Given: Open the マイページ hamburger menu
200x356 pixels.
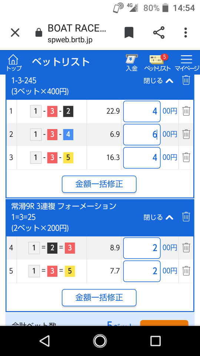Looking at the screenshot, I should pos(187,63).
